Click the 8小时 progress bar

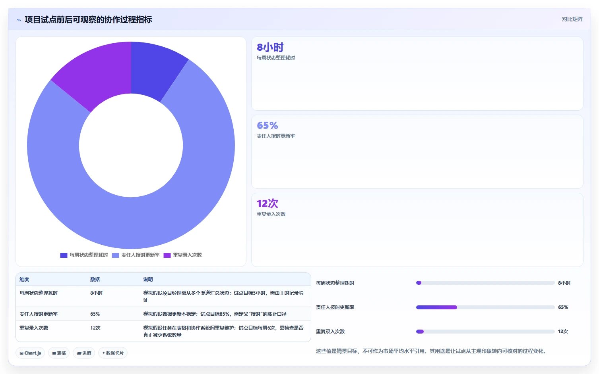[485, 283]
